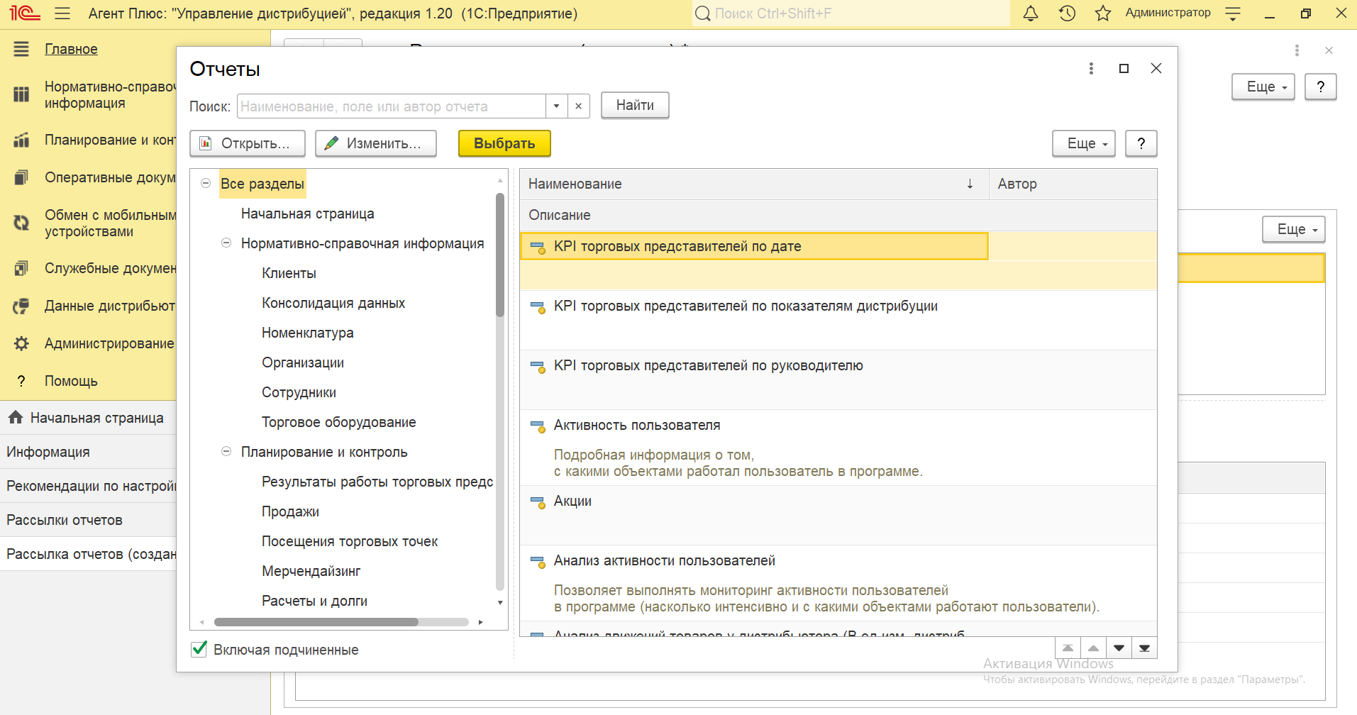This screenshot has height=715, width=1357.
Task: Click the horizontal scrollbar of sections tree
Action: tap(316, 622)
